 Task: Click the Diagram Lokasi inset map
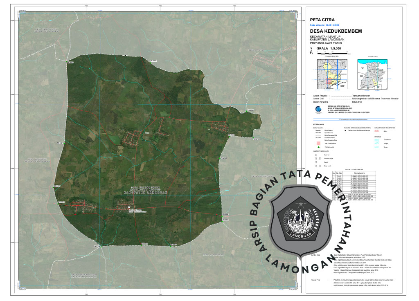(x=372, y=74)
